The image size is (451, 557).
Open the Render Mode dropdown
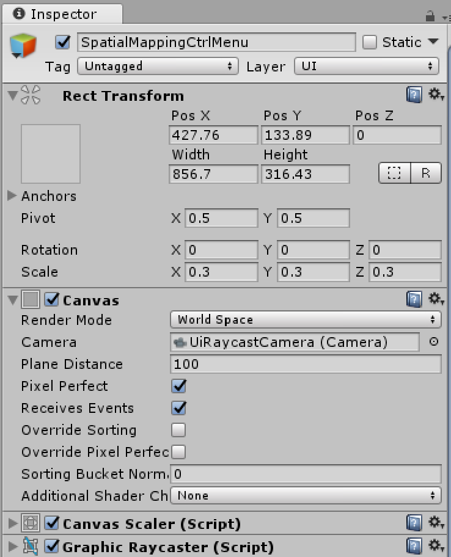point(305,319)
